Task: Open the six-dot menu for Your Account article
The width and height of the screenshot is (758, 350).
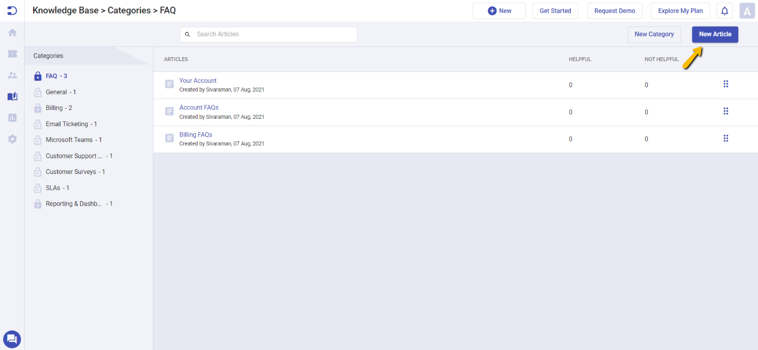Action: tap(726, 84)
